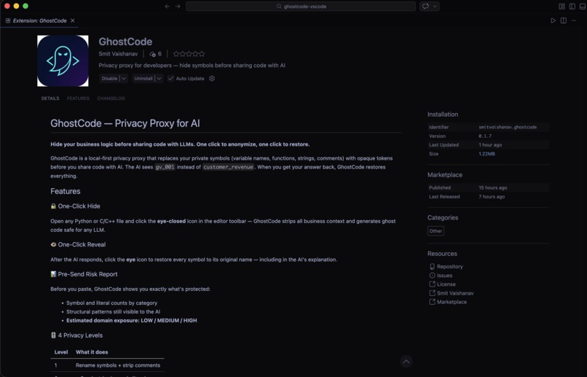Click the macOS green zoom window button
The height and width of the screenshot is (377, 587).
(25, 6)
